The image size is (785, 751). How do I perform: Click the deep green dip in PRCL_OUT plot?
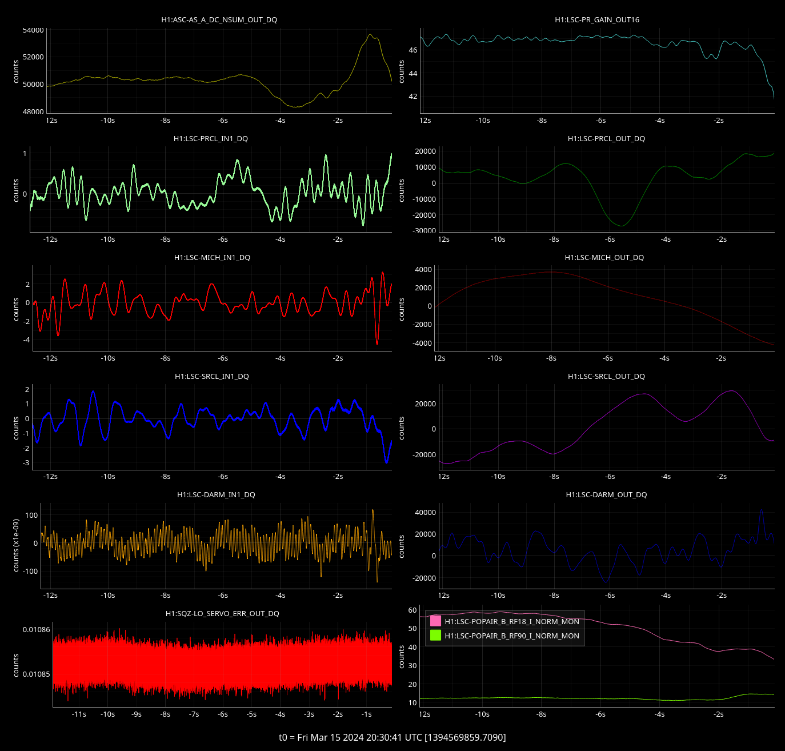pos(622,225)
